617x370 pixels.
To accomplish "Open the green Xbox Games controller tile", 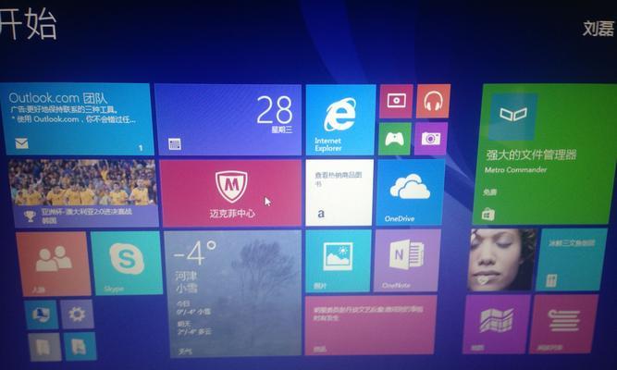I will [395, 139].
